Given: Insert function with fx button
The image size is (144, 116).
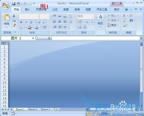Looking at the screenshot, I should click(49, 38).
